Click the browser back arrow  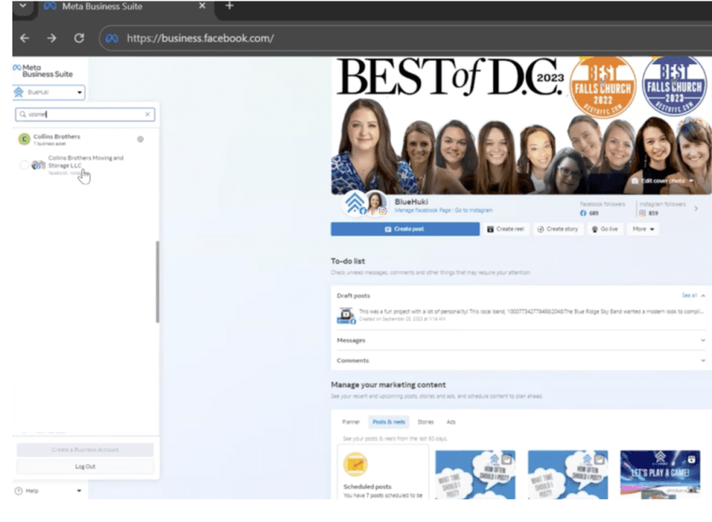coord(25,38)
